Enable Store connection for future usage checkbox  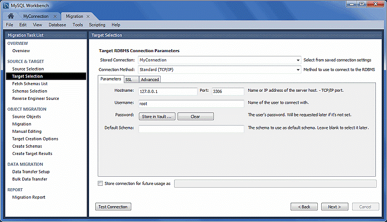(101, 183)
